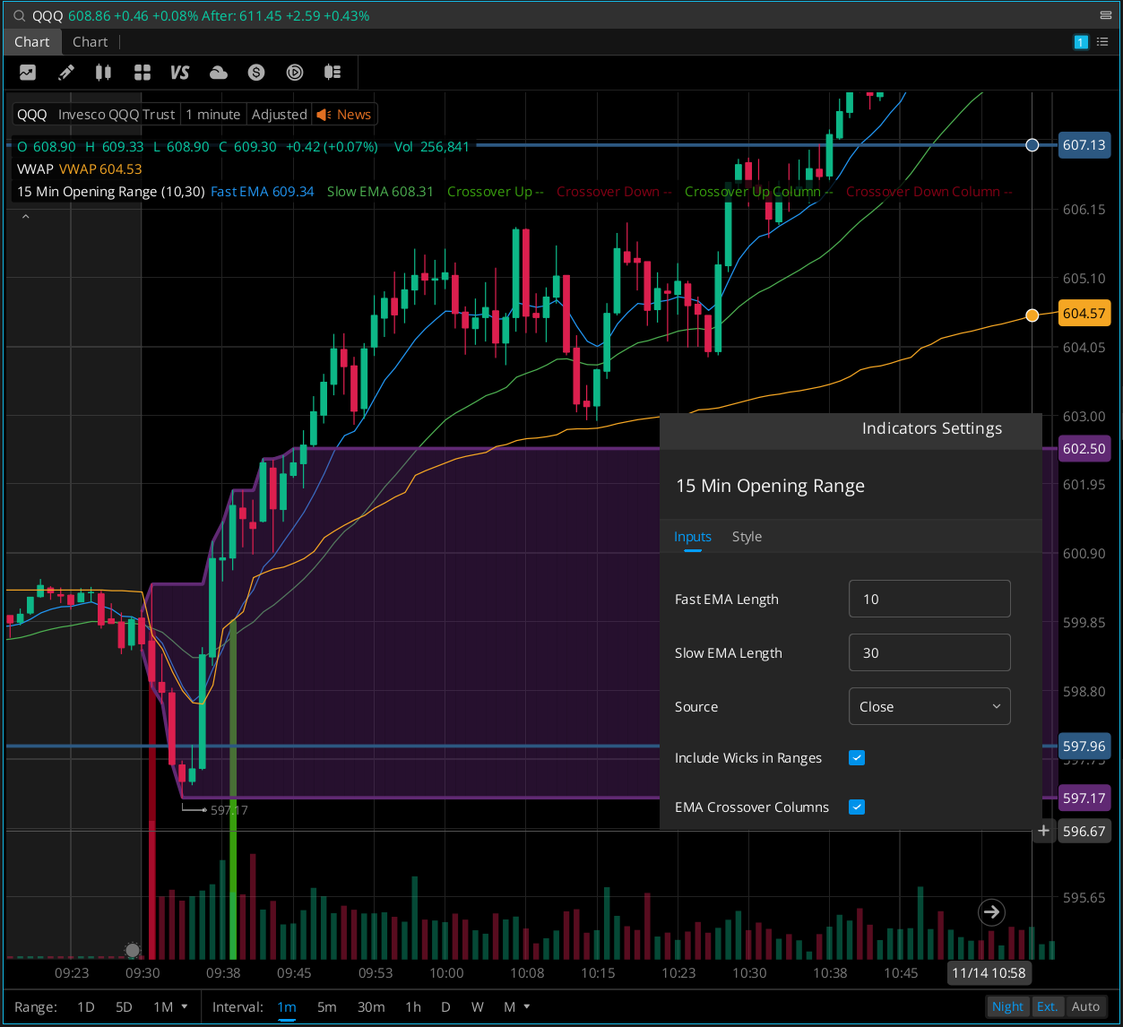Click the Fast EMA Length input field
The image size is (1123, 1027).
click(929, 599)
